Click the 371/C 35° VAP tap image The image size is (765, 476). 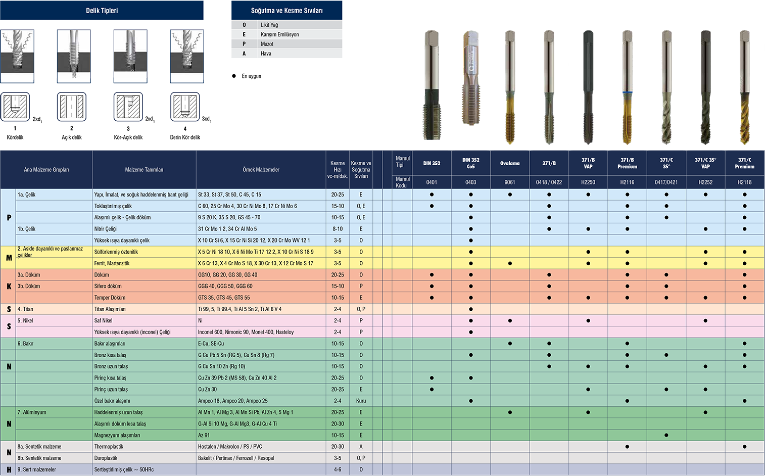[x=705, y=88]
